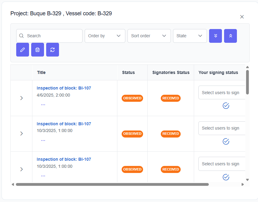Click the collapse all double-chevron-up button
The image size is (258, 202).
pyautogui.click(x=230, y=36)
